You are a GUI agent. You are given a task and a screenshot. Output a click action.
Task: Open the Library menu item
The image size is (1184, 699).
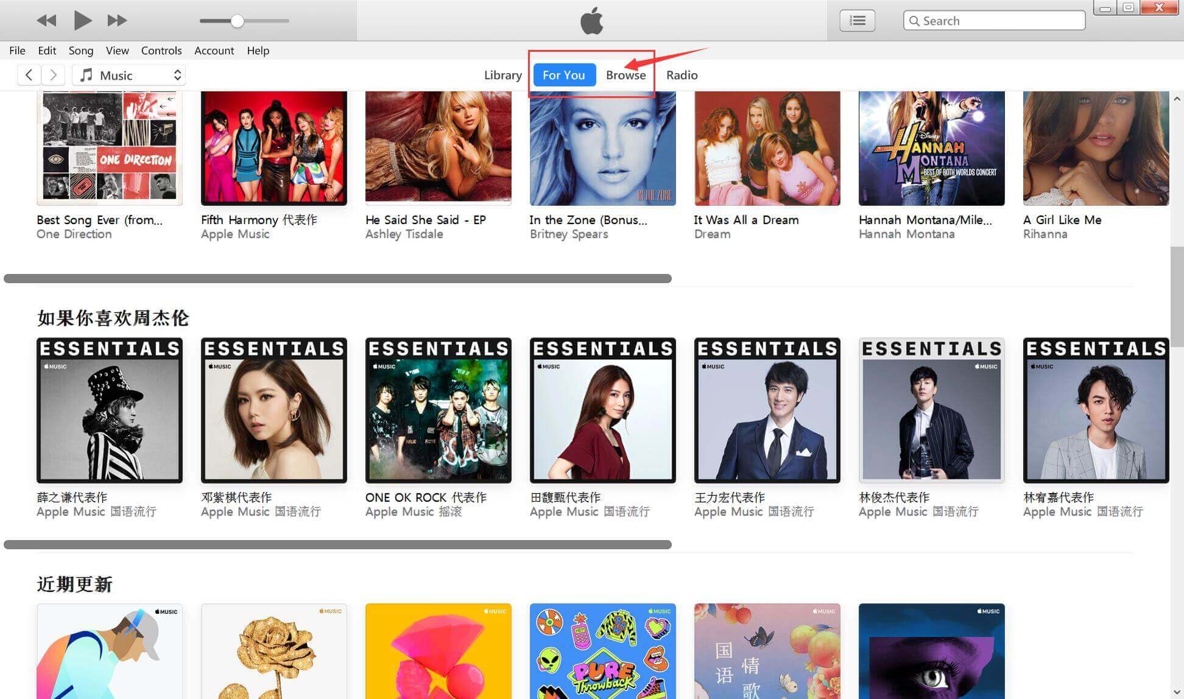tap(502, 75)
